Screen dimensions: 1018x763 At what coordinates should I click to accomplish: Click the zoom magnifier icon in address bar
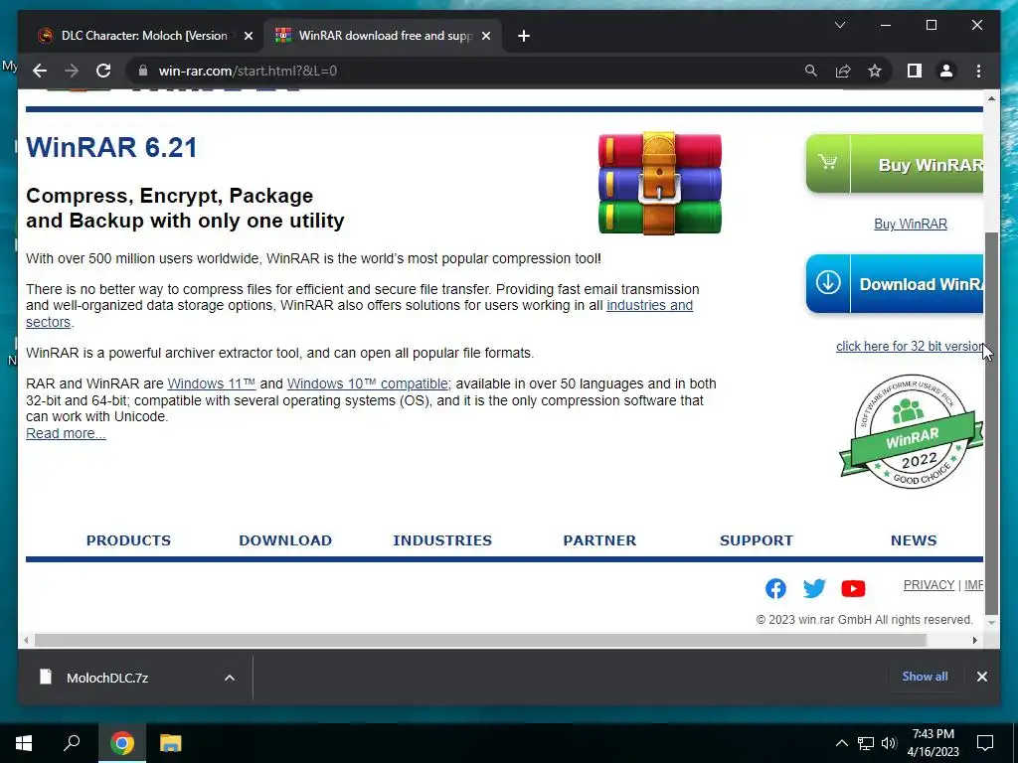(811, 71)
